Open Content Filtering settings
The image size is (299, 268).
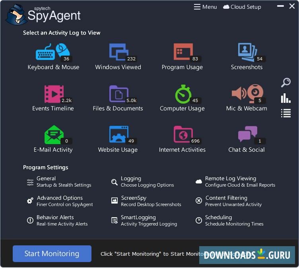point(226,198)
